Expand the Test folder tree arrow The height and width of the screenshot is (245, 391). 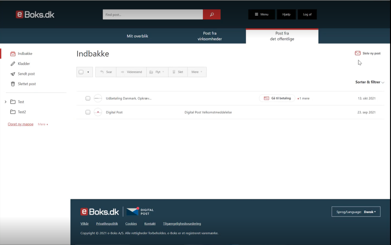click(6, 102)
